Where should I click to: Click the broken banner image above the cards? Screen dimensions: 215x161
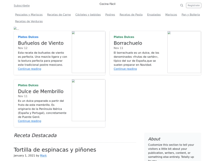(x=16, y=29)
